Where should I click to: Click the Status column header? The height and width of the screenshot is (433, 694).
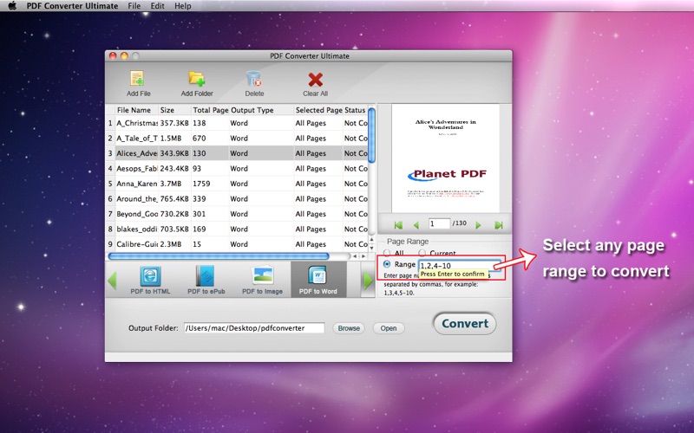click(x=355, y=110)
